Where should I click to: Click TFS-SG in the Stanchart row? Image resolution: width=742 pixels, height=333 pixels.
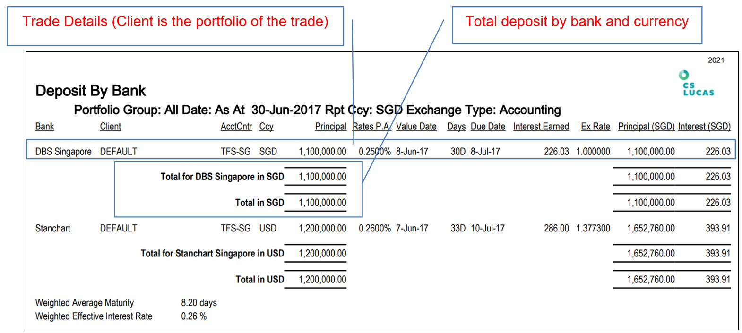[235, 228]
